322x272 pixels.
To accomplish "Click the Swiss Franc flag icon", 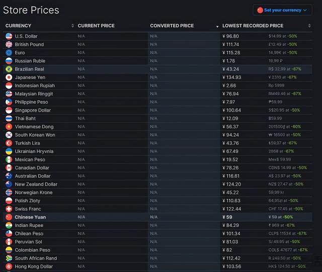I will coord(9,209).
